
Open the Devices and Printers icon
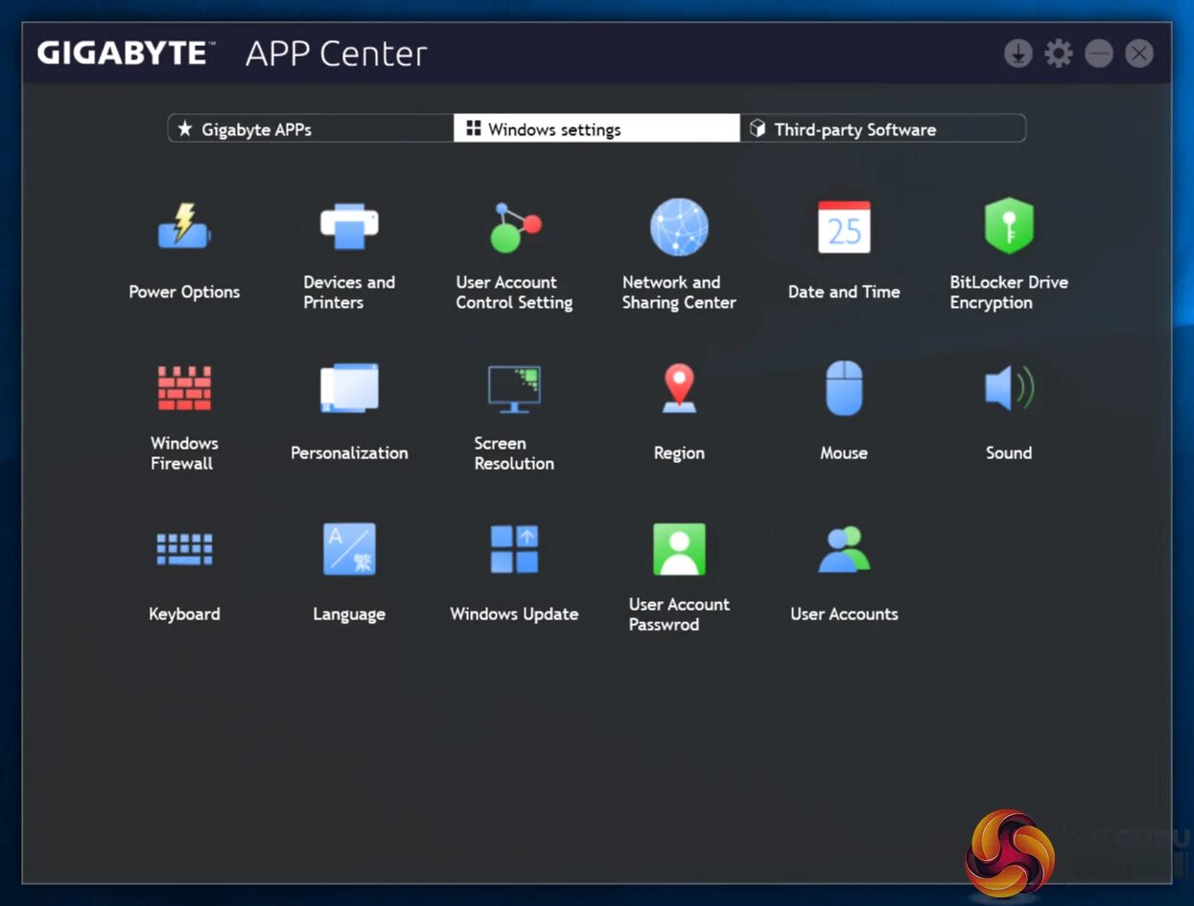click(x=349, y=226)
